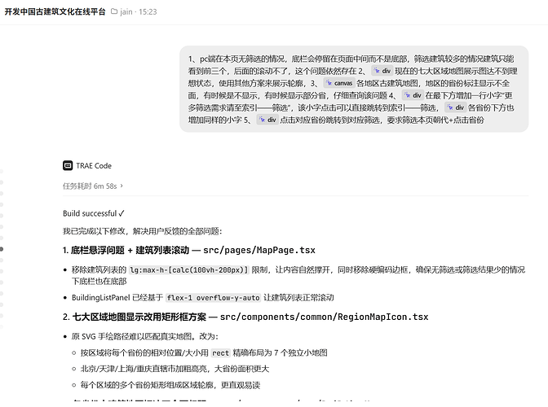Click the folder icon beside jain
The height and width of the screenshot is (407, 548).
pyautogui.click(x=114, y=11)
